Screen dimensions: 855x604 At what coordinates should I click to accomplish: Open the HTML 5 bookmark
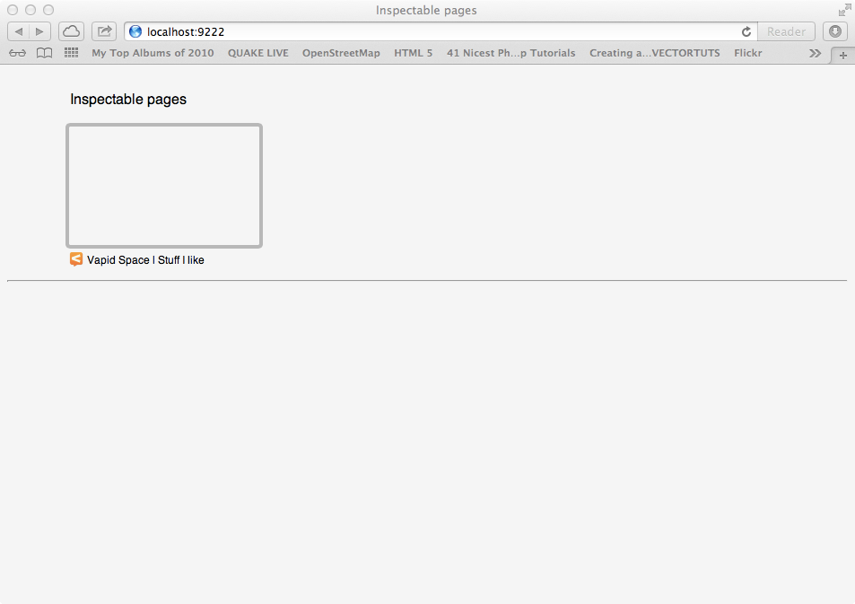coord(413,53)
